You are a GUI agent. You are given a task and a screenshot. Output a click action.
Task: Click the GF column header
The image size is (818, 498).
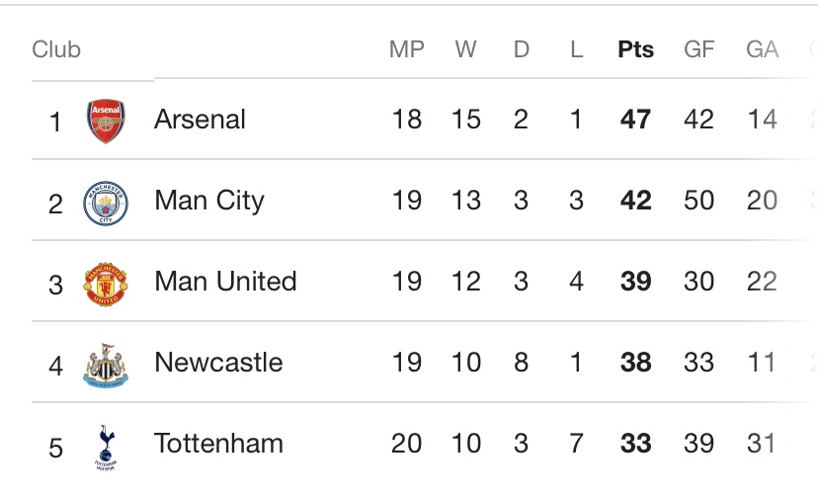tap(698, 49)
